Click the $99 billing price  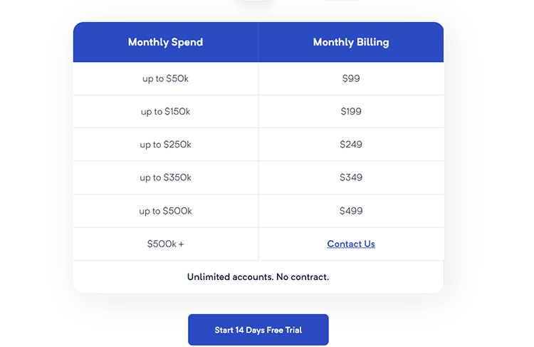pyautogui.click(x=351, y=78)
